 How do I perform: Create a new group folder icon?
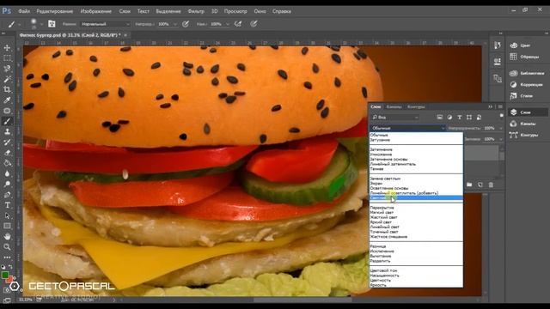coord(469,185)
